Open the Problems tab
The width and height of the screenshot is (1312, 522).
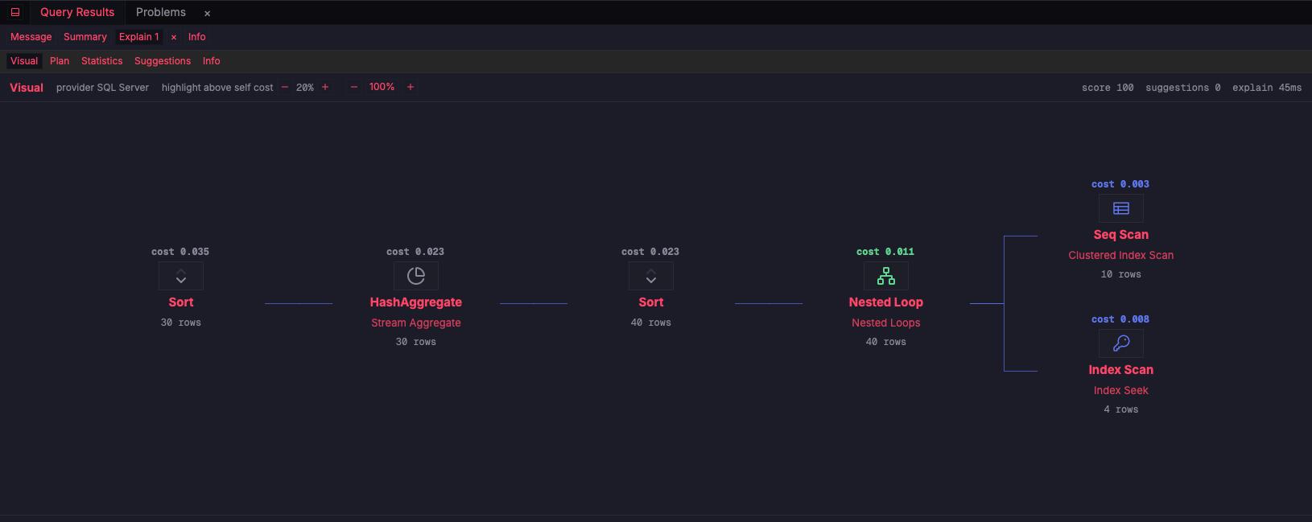161,12
